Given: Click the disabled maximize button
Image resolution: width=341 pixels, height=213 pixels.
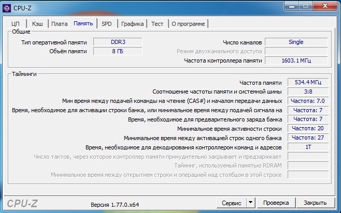Looking at the screenshot, I should [x=306, y=6].
